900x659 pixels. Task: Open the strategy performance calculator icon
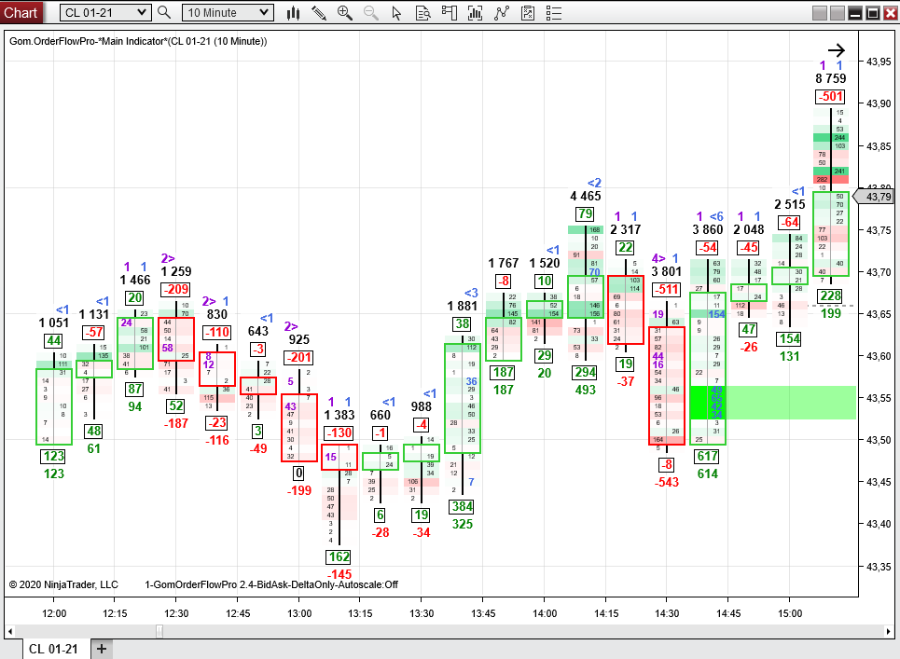528,13
